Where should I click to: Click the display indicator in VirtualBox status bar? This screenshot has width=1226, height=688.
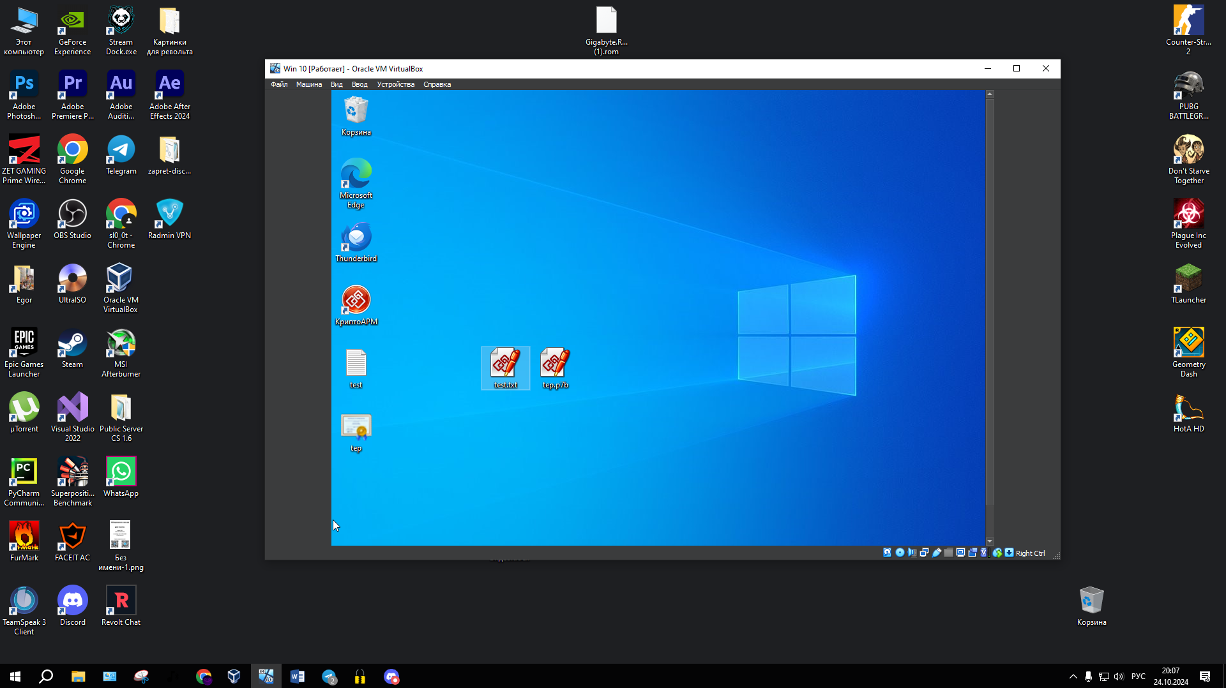coord(960,553)
